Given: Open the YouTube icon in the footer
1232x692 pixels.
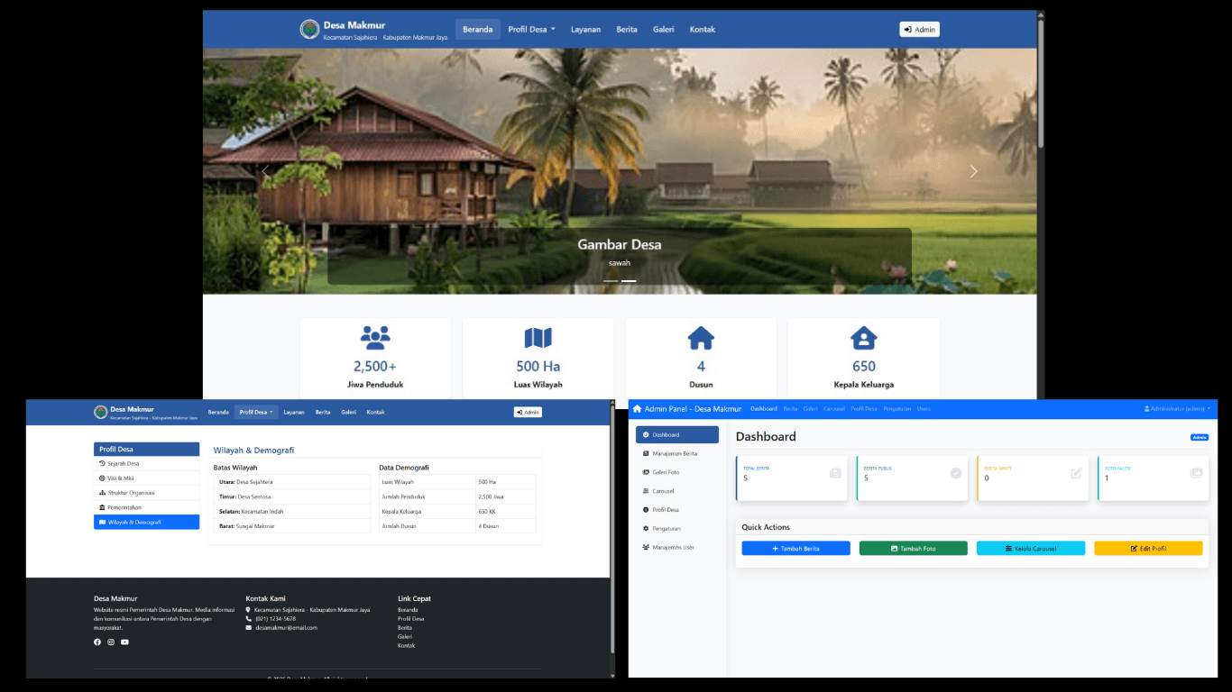Looking at the screenshot, I should tap(124, 642).
